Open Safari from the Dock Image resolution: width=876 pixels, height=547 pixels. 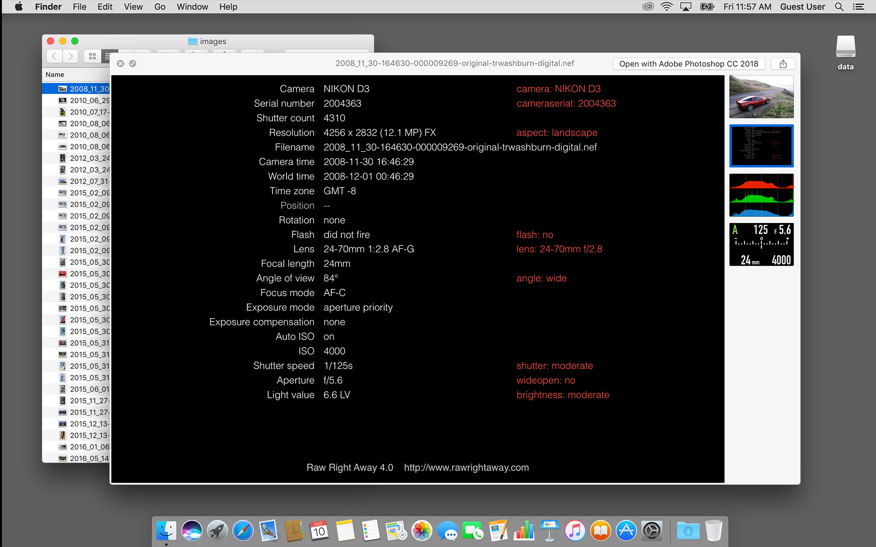click(x=243, y=531)
